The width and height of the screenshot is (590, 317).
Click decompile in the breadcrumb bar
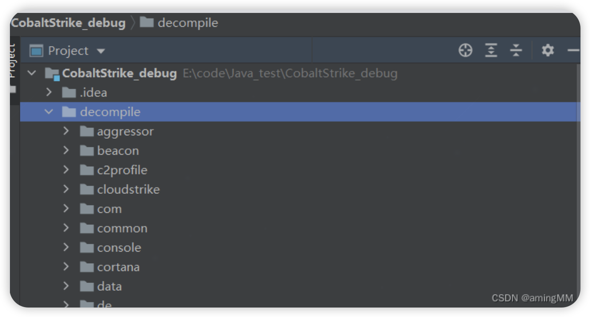point(187,23)
